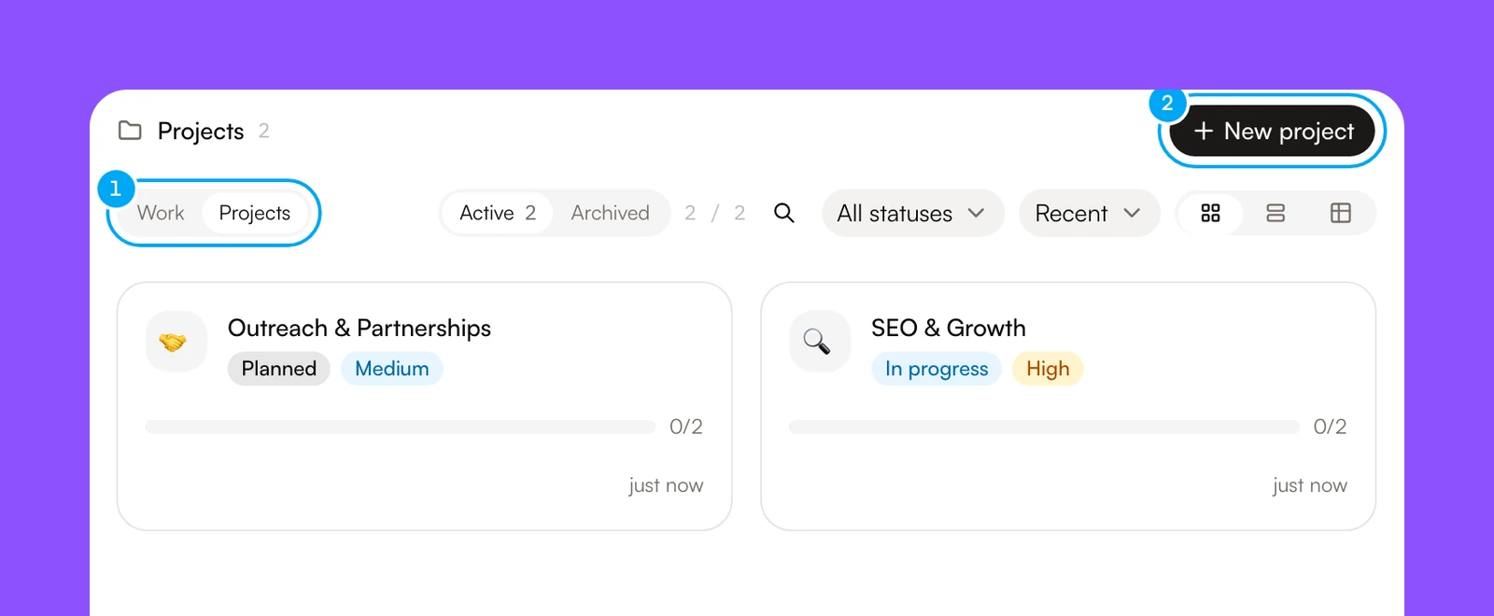Image resolution: width=1494 pixels, height=616 pixels.
Task: Click the Planned status badge
Action: (x=279, y=369)
